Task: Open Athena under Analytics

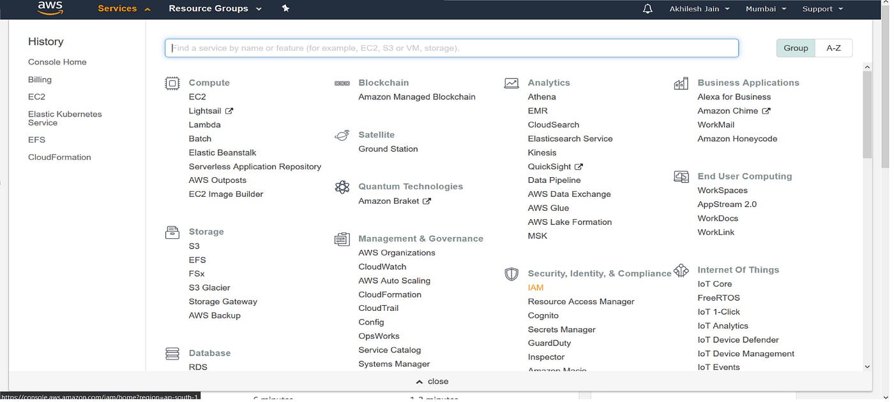Action: point(542,97)
